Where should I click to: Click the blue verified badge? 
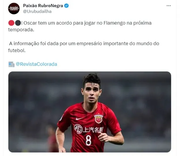click(66, 6)
